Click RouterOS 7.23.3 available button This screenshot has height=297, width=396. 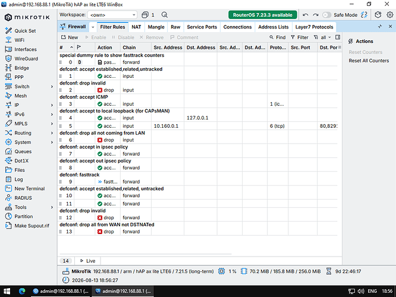(x=263, y=15)
